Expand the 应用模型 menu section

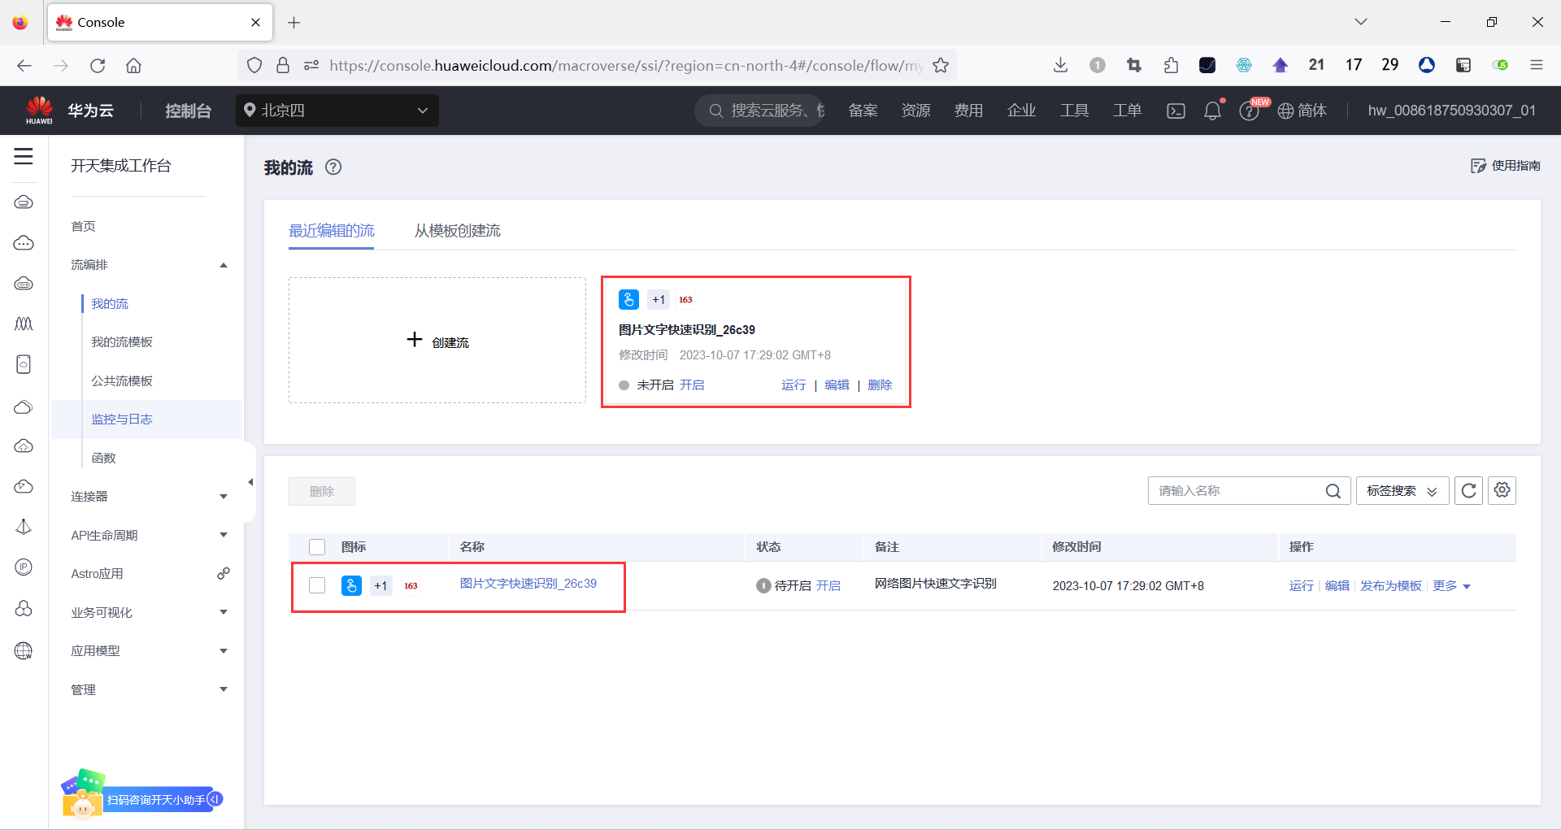[x=224, y=651]
